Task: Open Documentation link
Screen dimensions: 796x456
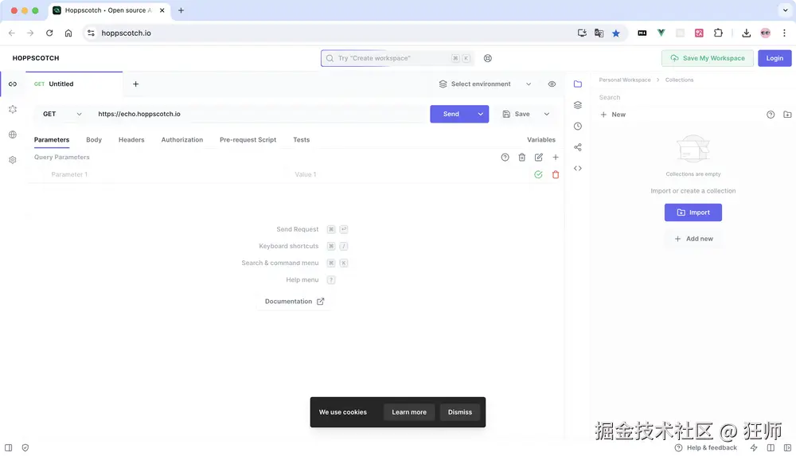Action: tap(295, 302)
